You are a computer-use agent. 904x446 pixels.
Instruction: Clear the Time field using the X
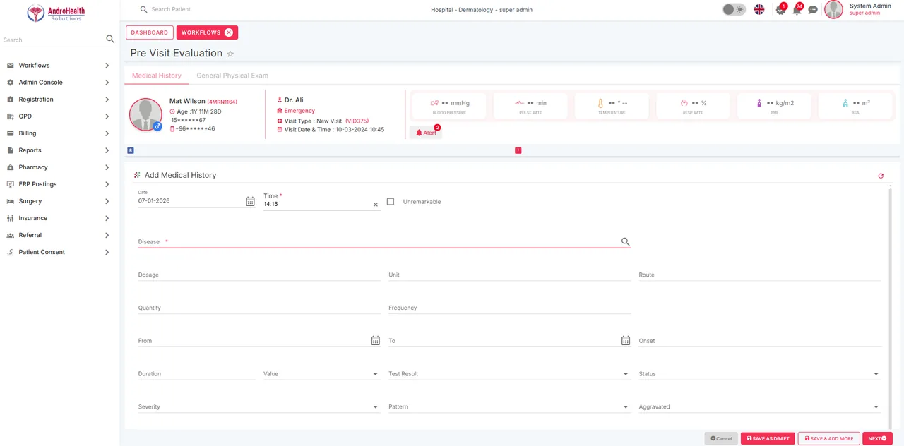tap(376, 205)
